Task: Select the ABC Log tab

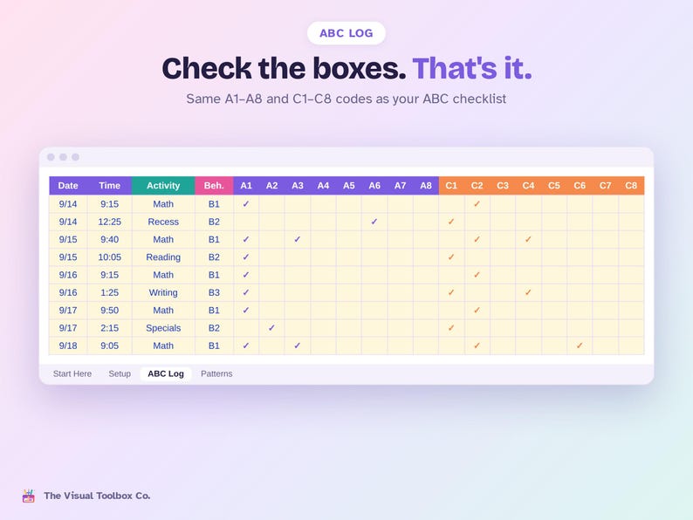Action: [x=166, y=373]
